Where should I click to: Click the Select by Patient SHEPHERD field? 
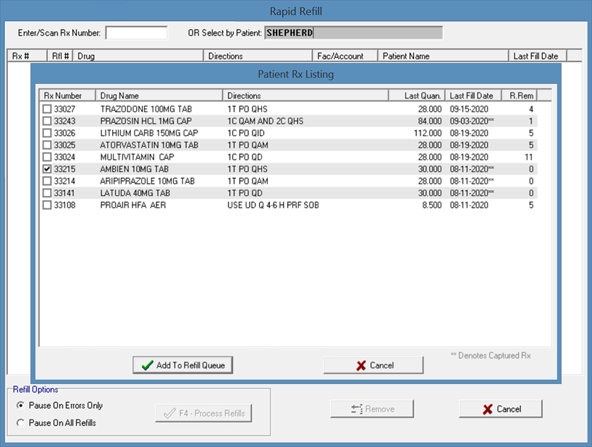click(x=353, y=33)
